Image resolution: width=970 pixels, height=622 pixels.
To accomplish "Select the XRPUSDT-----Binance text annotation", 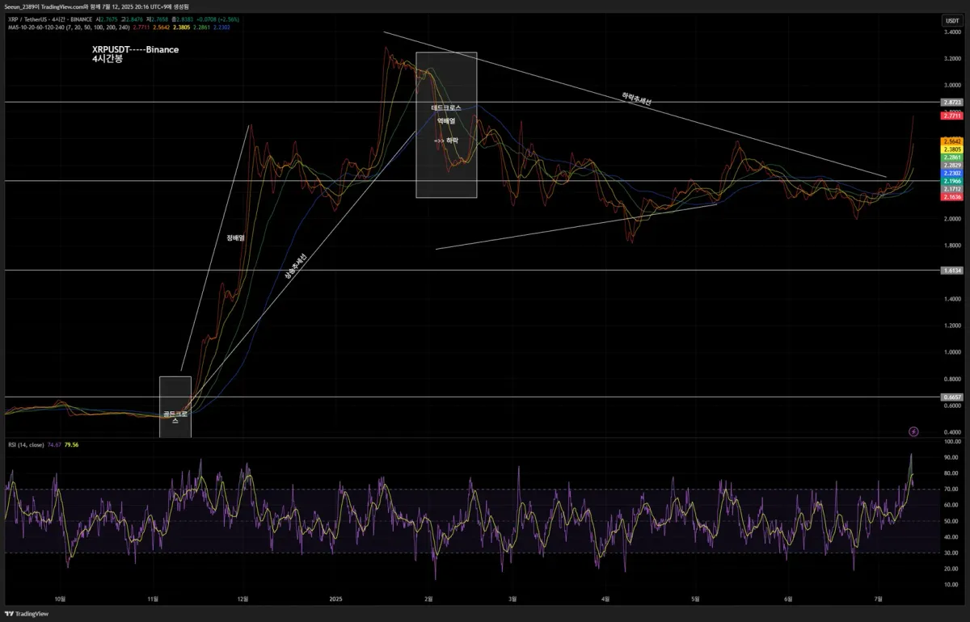I will tap(136, 49).
